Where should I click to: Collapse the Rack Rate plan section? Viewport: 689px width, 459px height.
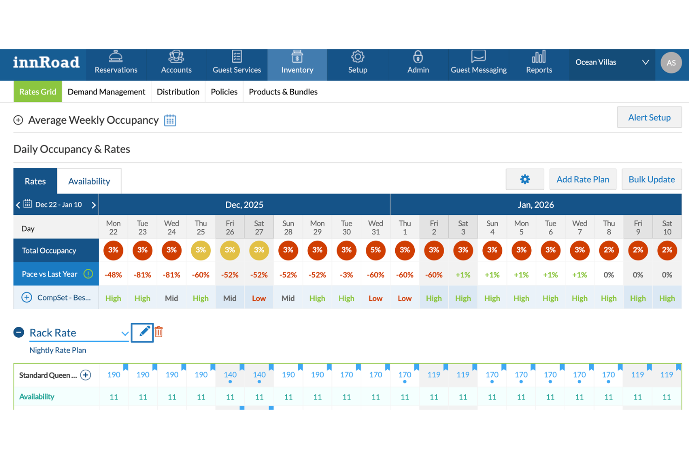click(x=19, y=333)
